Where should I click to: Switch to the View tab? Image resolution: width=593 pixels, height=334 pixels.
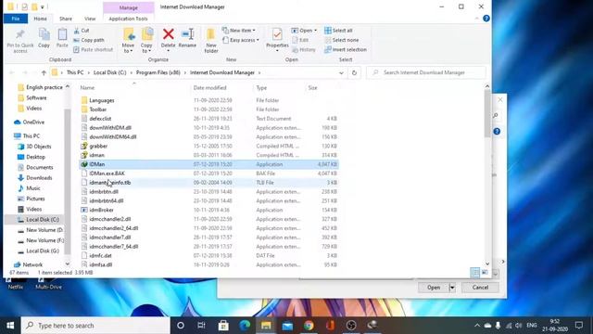tap(90, 19)
